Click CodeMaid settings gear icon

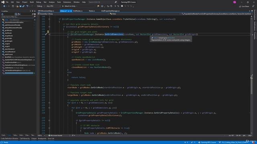35,14
